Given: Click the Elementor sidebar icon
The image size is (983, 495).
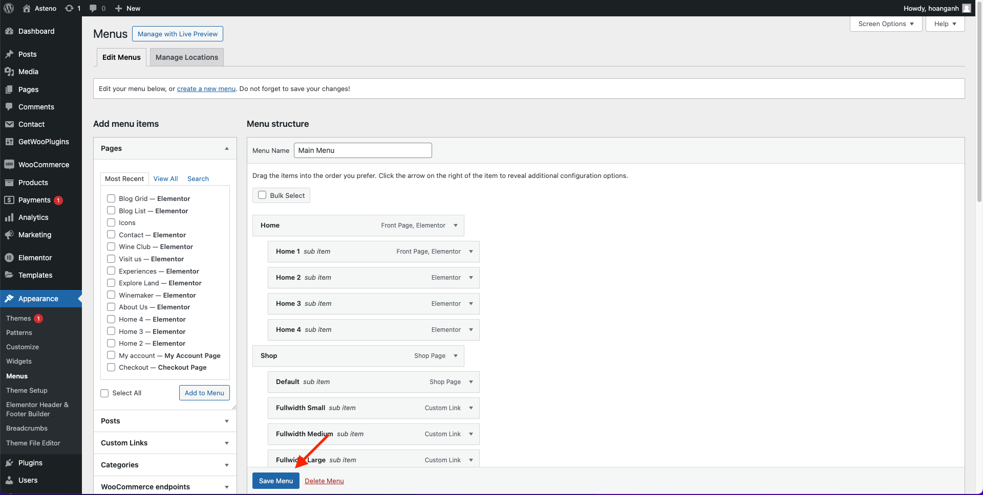Looking at the screenshot, I should 9,258.
